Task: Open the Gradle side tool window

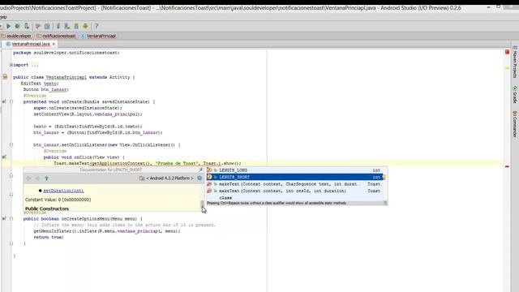Action: (515, 95)
